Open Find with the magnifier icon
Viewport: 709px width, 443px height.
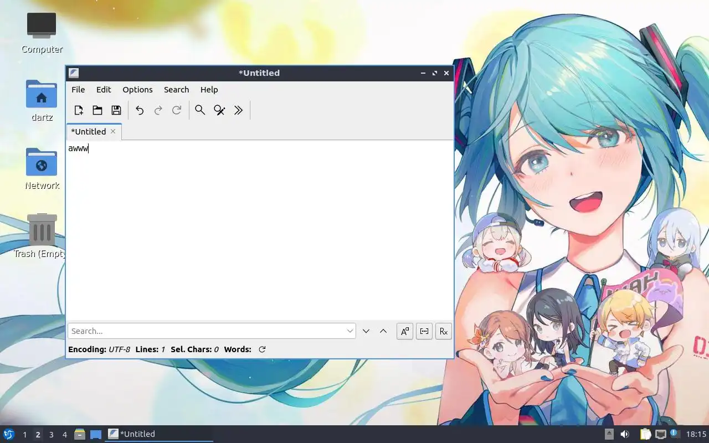tap(200, 110)
